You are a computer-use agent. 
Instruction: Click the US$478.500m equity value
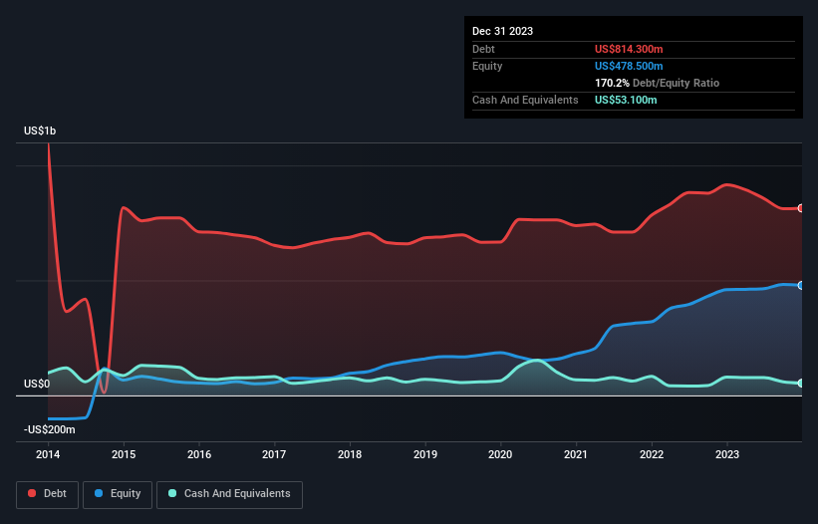(x=629, y=66)
